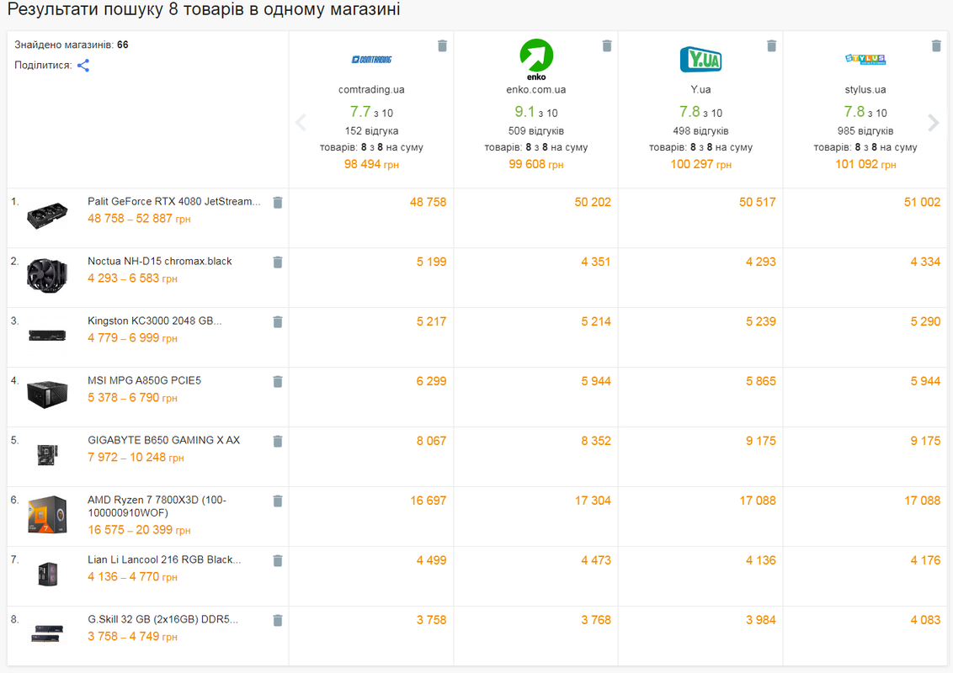This screenshot has height=673, width=953.
Task: Delete Kingston KC3000 2048 GB item
Action: [278, 321]
